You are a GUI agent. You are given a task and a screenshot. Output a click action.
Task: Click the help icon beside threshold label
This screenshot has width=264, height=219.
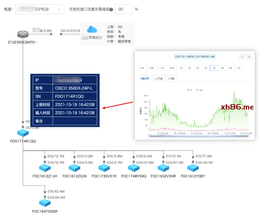coord(111,9)
